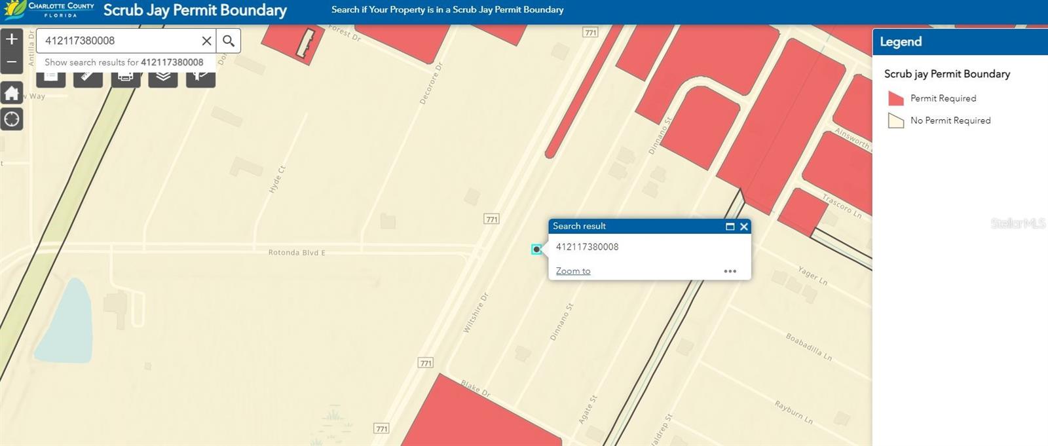Image resolution: width=1048 pixels, height=446 pixels.
Task: Zoom out with the minus button
Action: click(x=12, y=62)
